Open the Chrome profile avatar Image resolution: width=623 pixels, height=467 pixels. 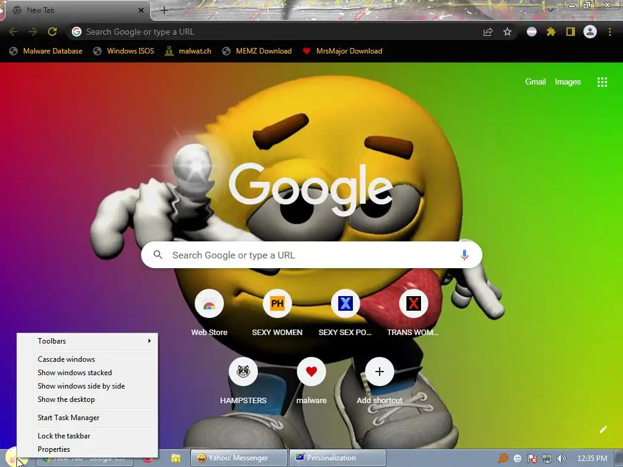pos(590,32)
